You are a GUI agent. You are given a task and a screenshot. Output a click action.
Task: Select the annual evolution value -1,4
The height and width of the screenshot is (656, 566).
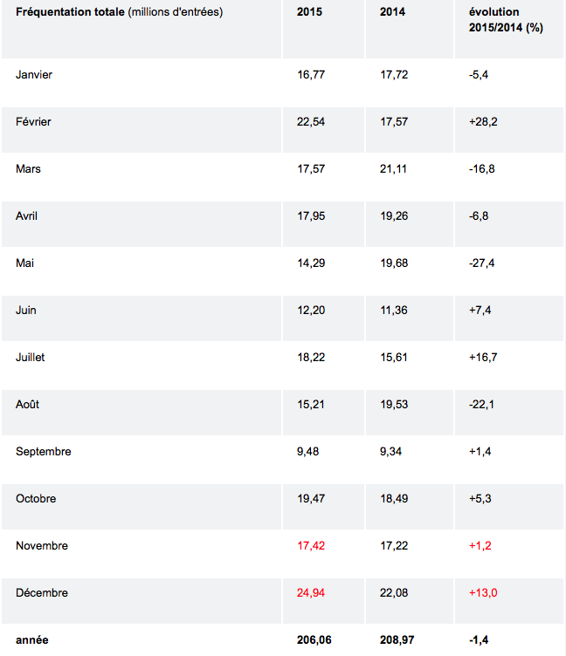479,640
